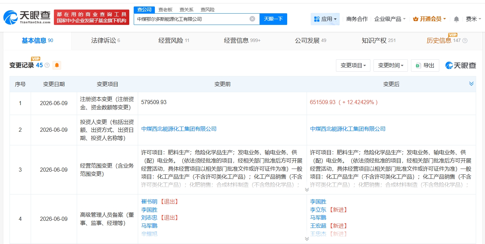Image resolution: width=485 pixels, height=244 pixels.
Task: Open the 应用 dropdown
Action: [325, 19]
